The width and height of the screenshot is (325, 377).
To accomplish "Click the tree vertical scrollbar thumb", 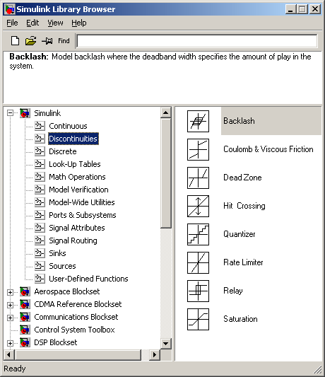I will pyautogui.click(x=166, y=173).
